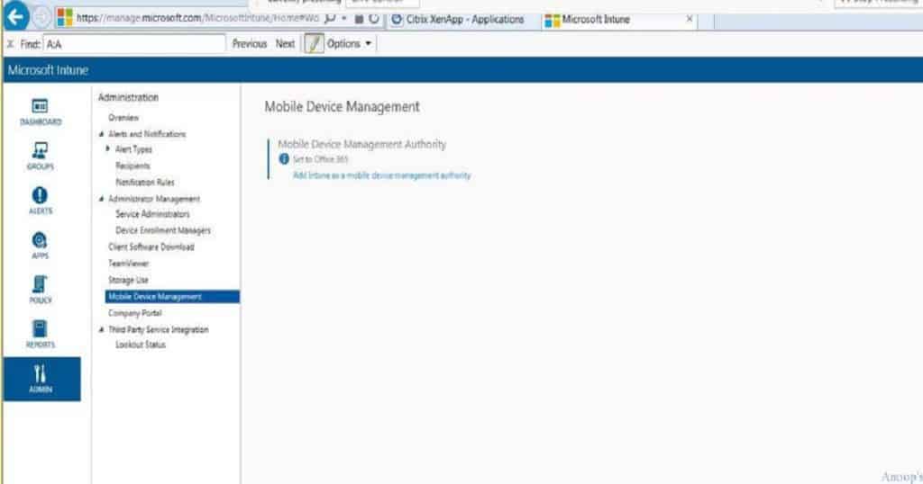Select Alert Types in the tree
This screenshot has height=484, width=923.
click(x=133, y=149)
